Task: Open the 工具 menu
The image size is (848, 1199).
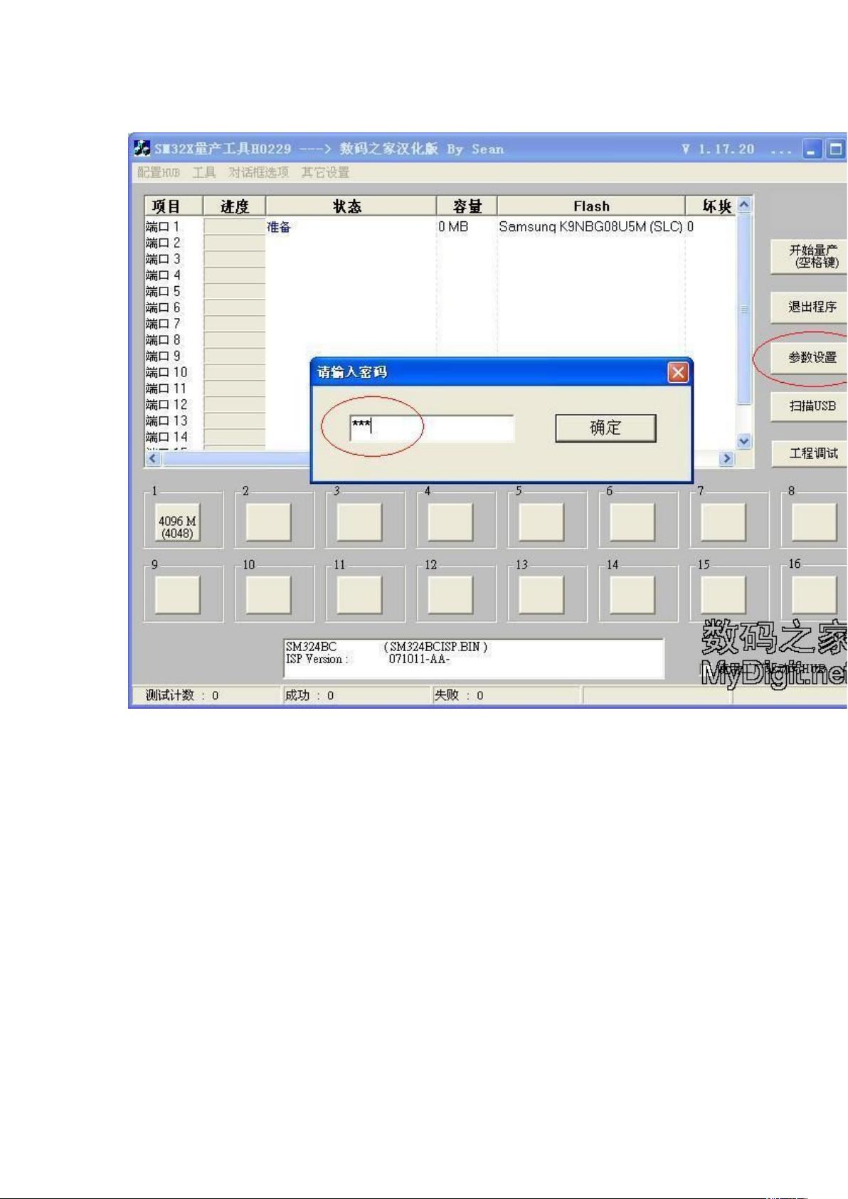Action: pos(203,172)
